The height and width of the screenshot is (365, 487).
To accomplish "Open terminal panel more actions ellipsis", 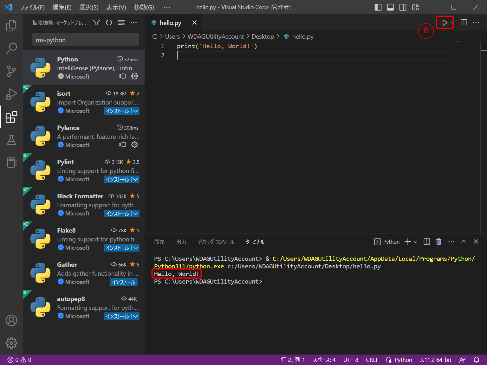I will point(451,242).
